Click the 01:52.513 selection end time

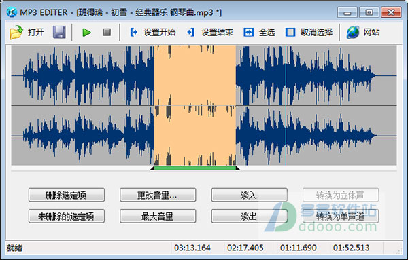pyautogui.click(x=352, y=248)
